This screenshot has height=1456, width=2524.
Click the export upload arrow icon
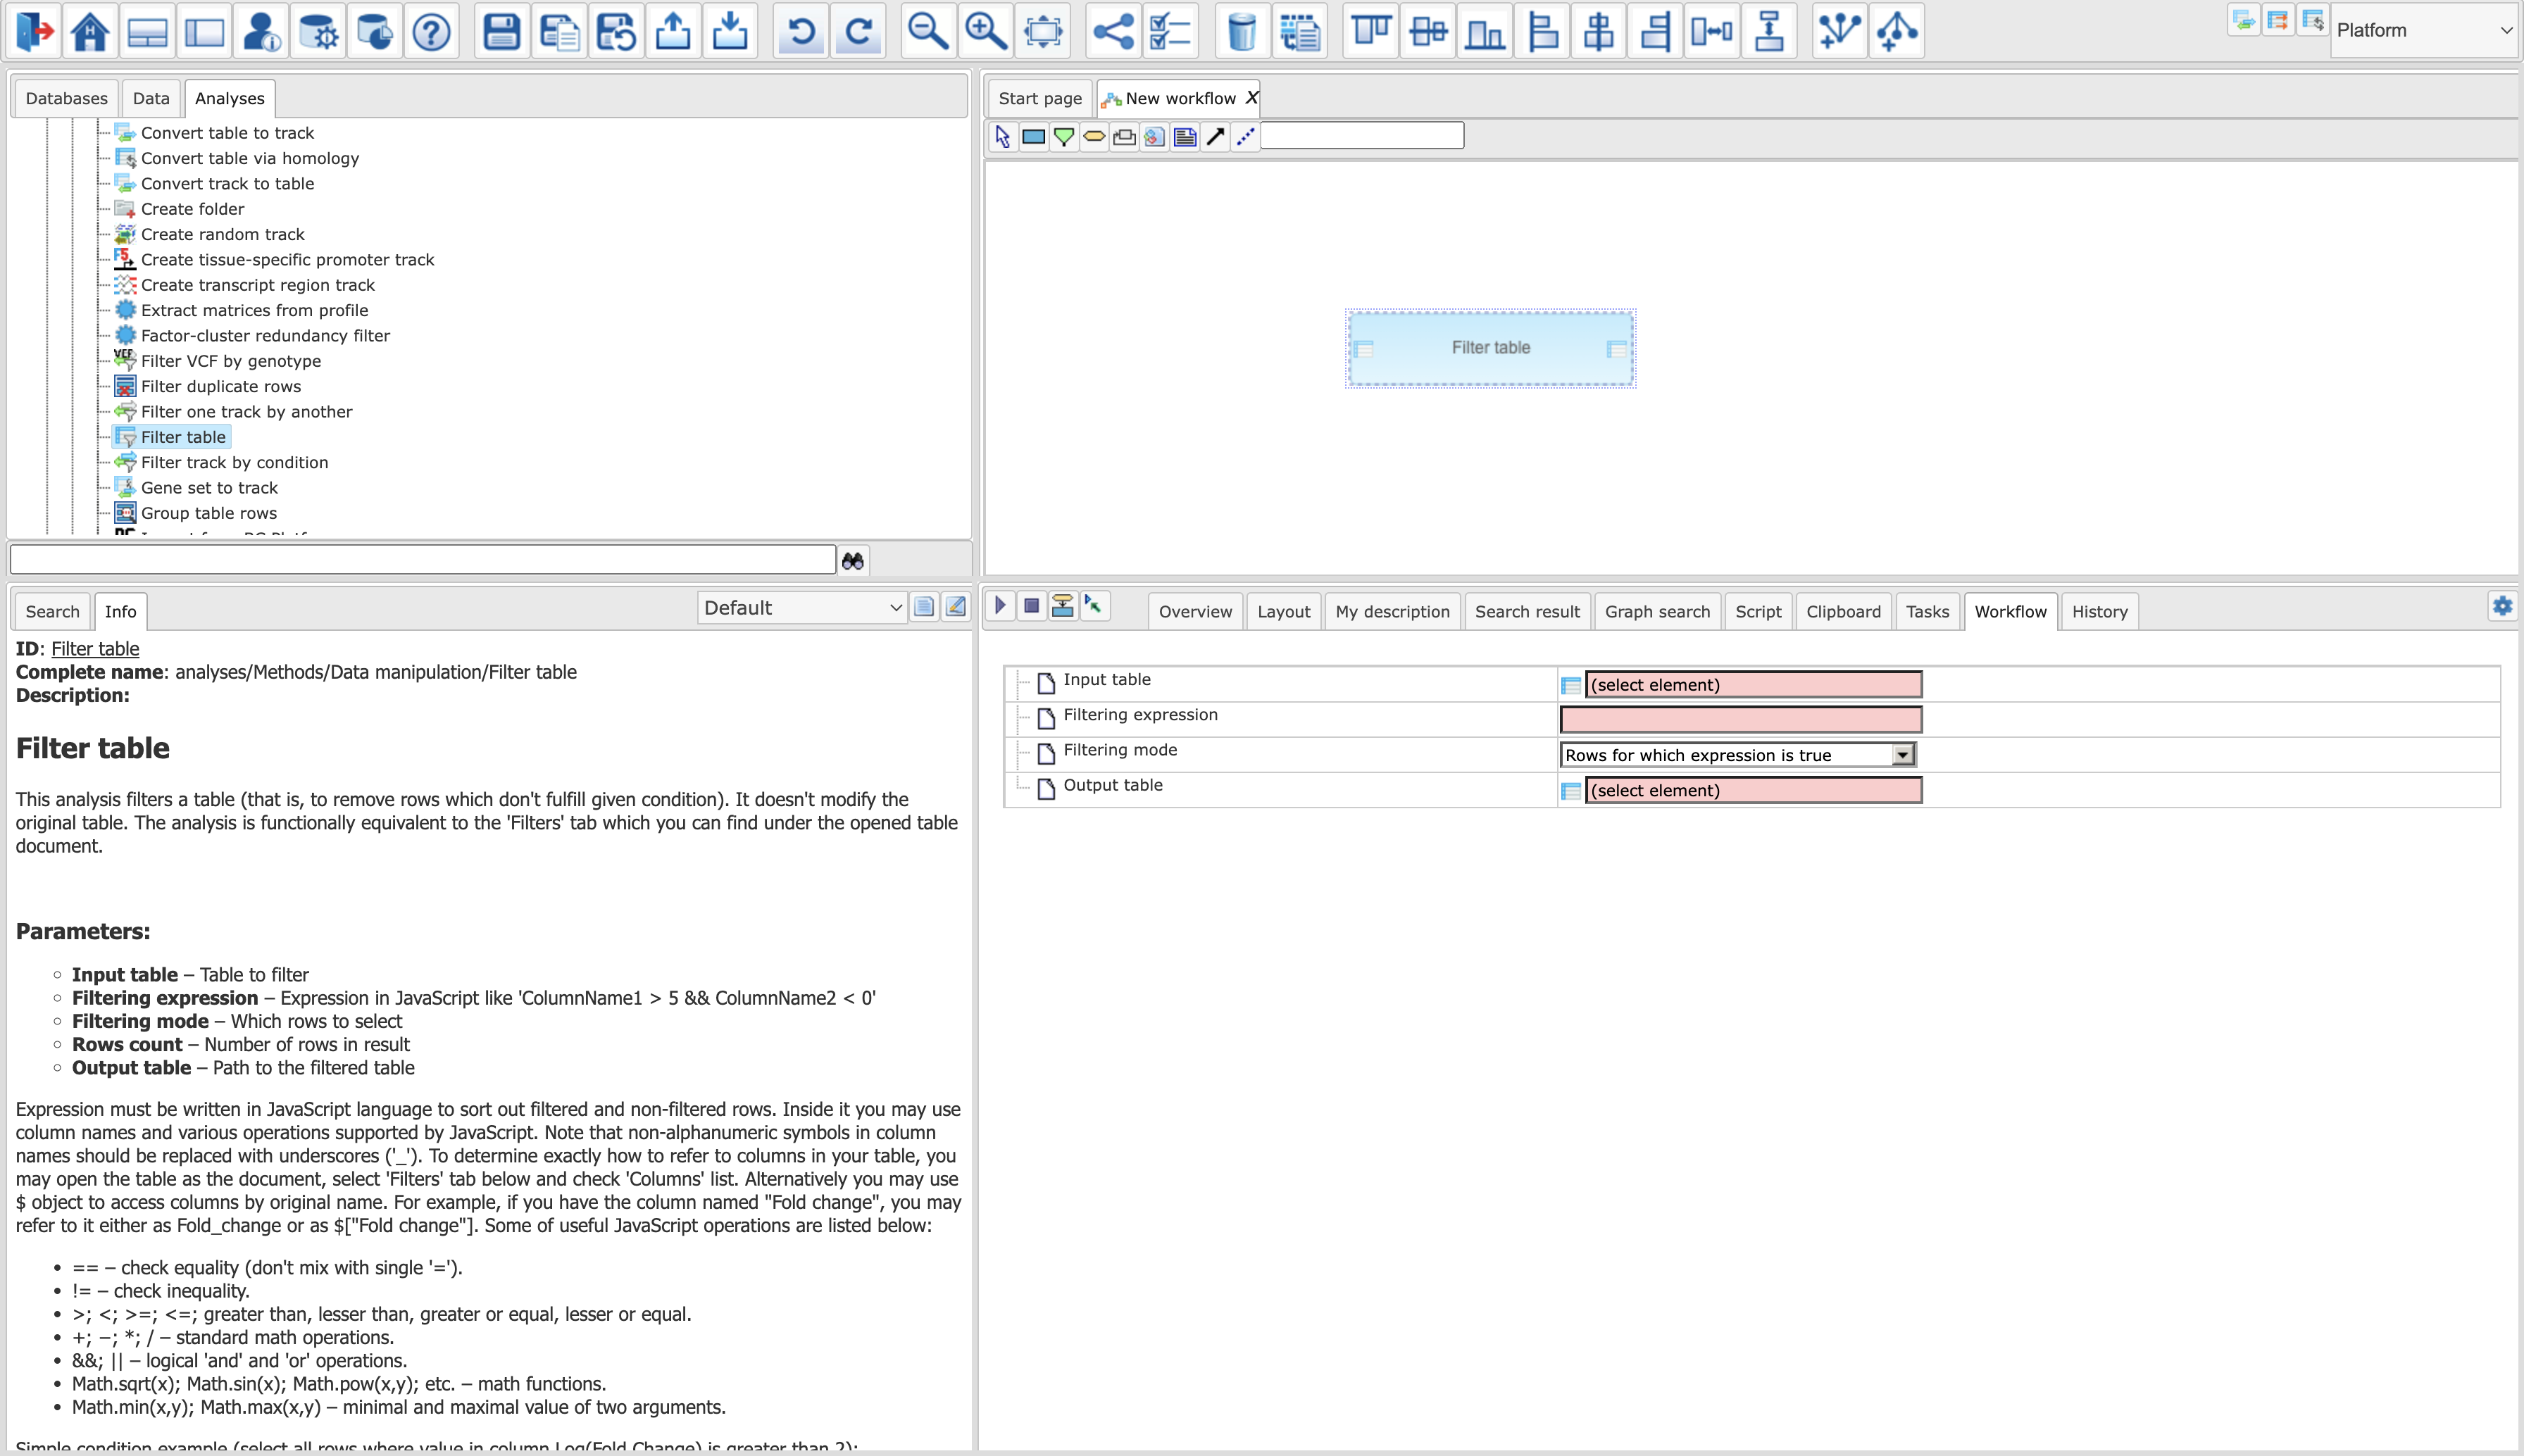(673, 31)
